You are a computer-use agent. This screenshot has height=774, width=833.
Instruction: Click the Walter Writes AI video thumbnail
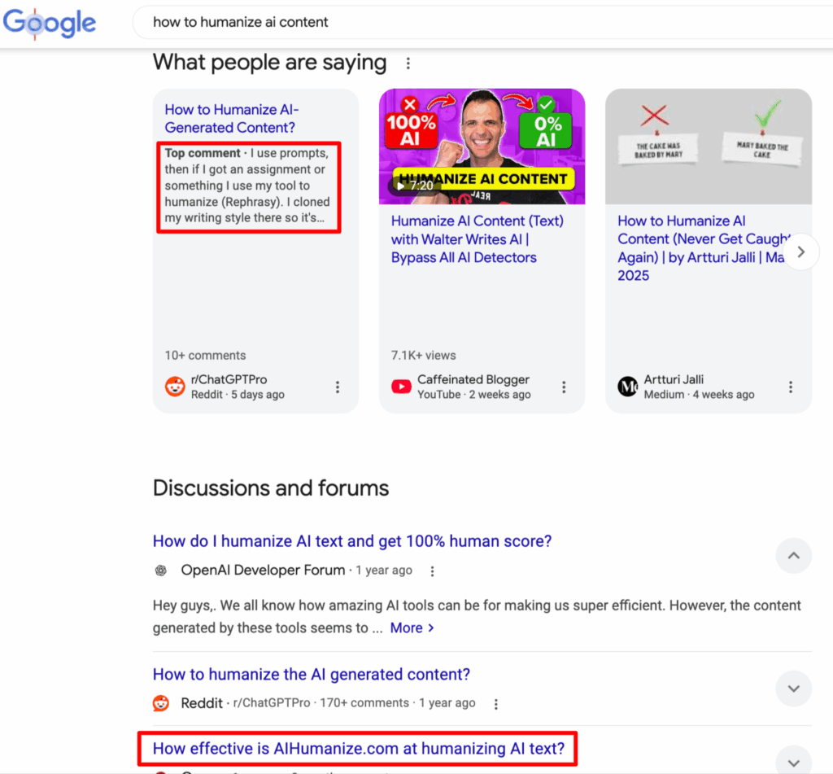point(482,146)
